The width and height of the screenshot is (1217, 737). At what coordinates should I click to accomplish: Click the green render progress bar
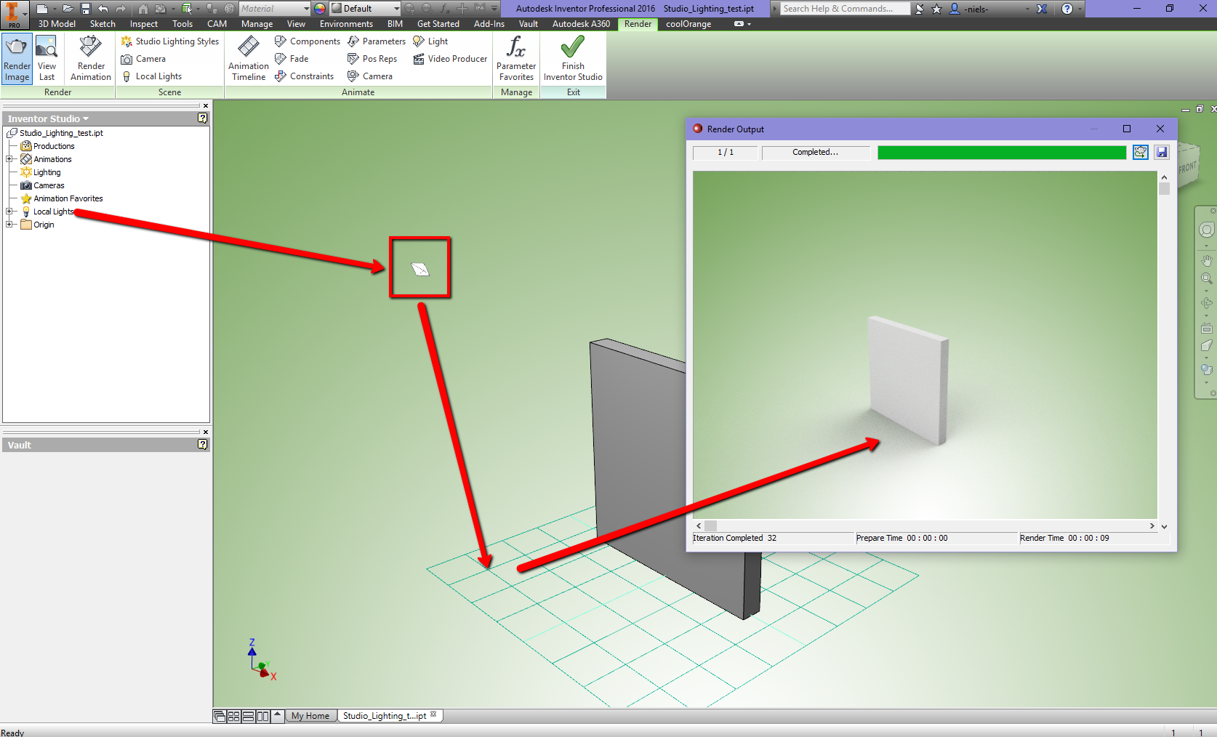coord(1001,152)
